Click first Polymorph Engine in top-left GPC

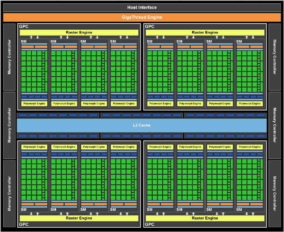point(34,104)
